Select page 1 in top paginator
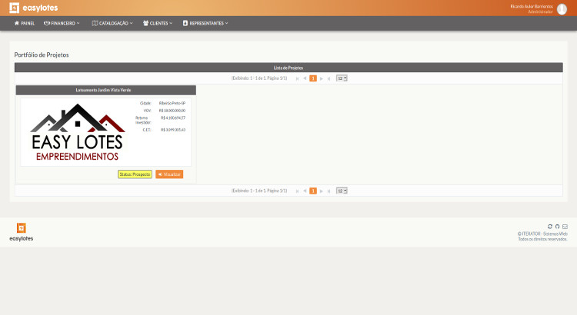The image size is (577, 315). click(x=313, y=78)
